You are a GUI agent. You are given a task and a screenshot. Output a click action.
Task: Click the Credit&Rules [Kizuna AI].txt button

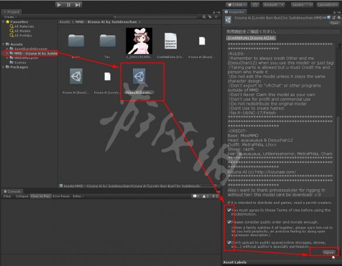click(x=251, y=37)
